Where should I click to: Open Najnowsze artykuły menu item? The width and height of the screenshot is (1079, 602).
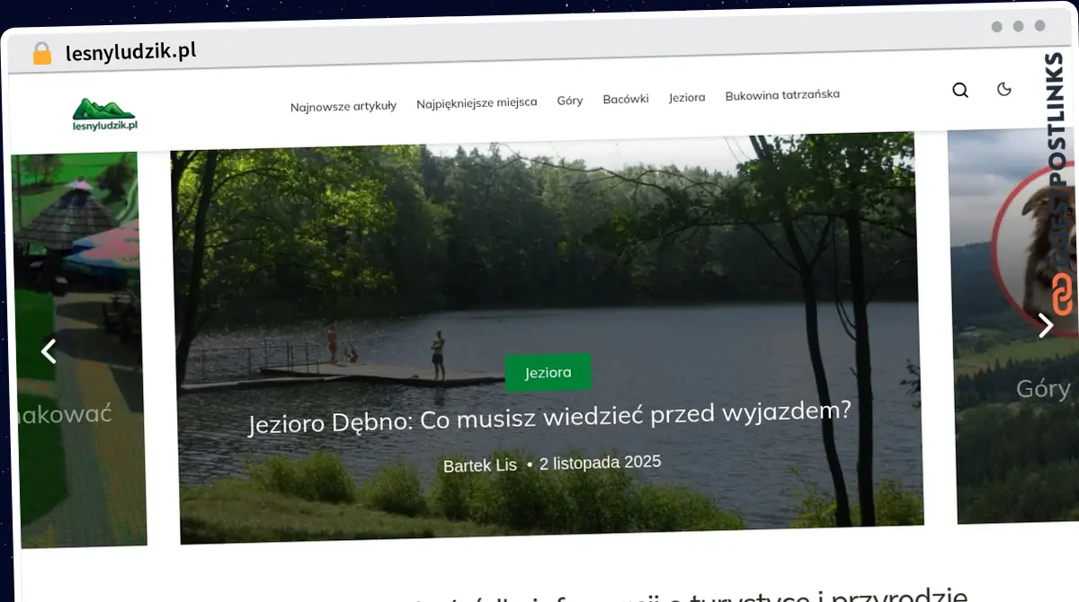[343, 106]
